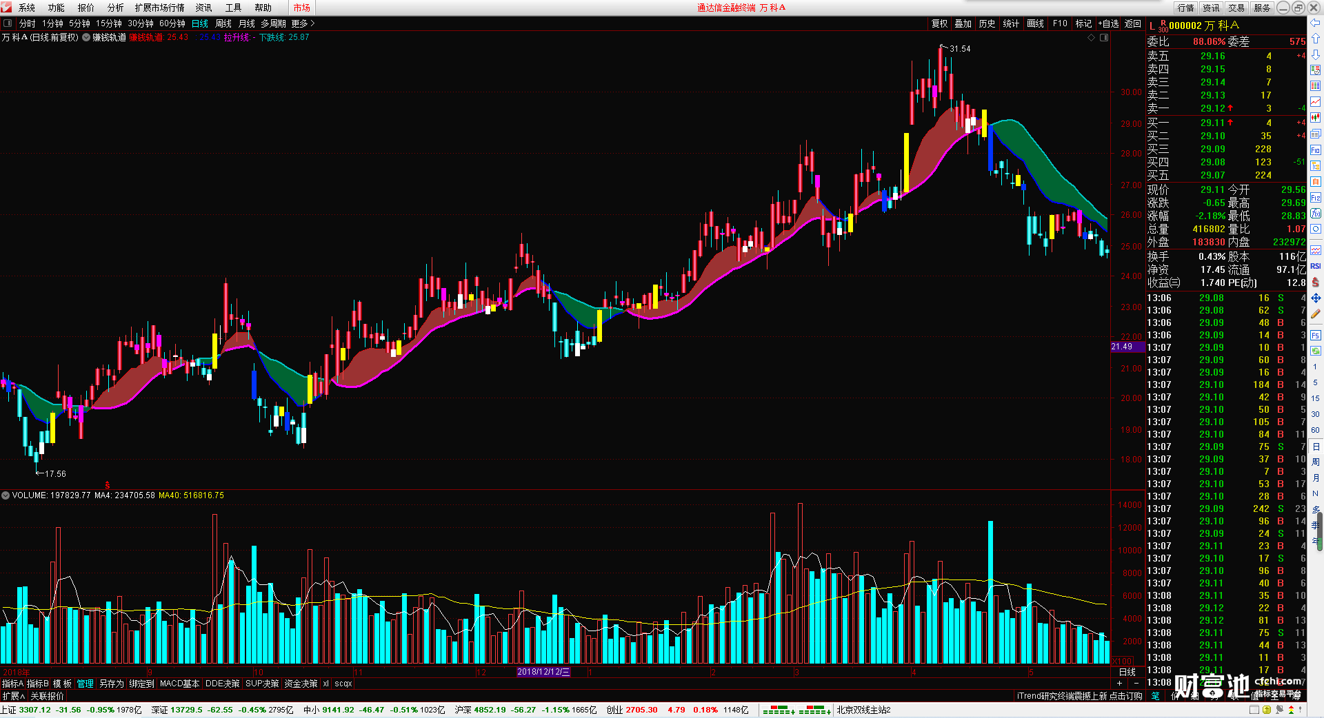Viewport: 1324px width, 718px height.
Task: Click the 叠加 toolbar button
Action: tap(963, 23)
